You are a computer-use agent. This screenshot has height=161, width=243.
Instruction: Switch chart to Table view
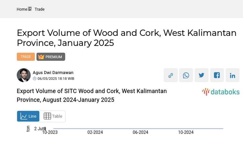tap(52, 116)
